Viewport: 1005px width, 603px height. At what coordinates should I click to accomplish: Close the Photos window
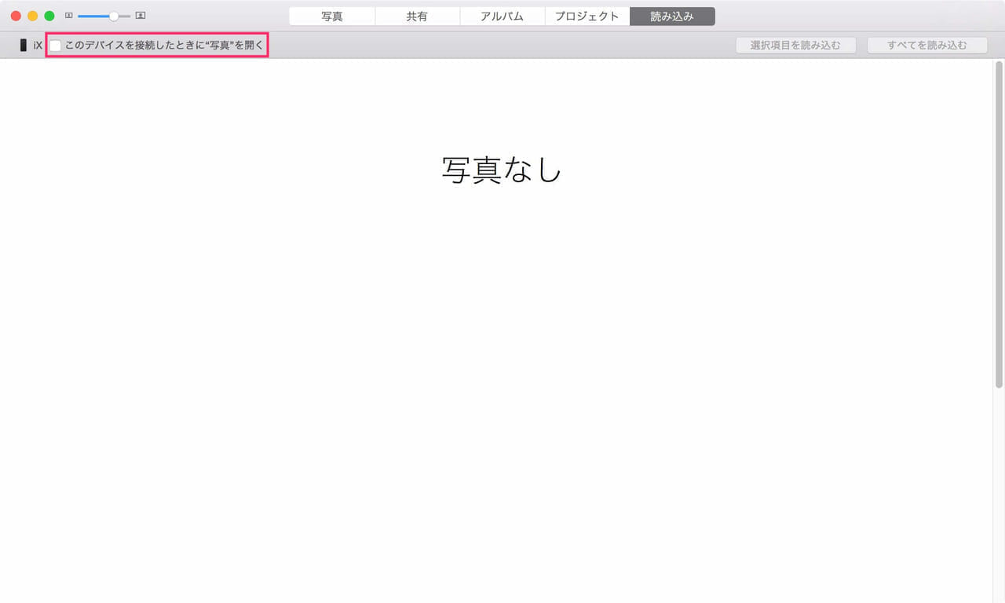[x=16, y=16]
